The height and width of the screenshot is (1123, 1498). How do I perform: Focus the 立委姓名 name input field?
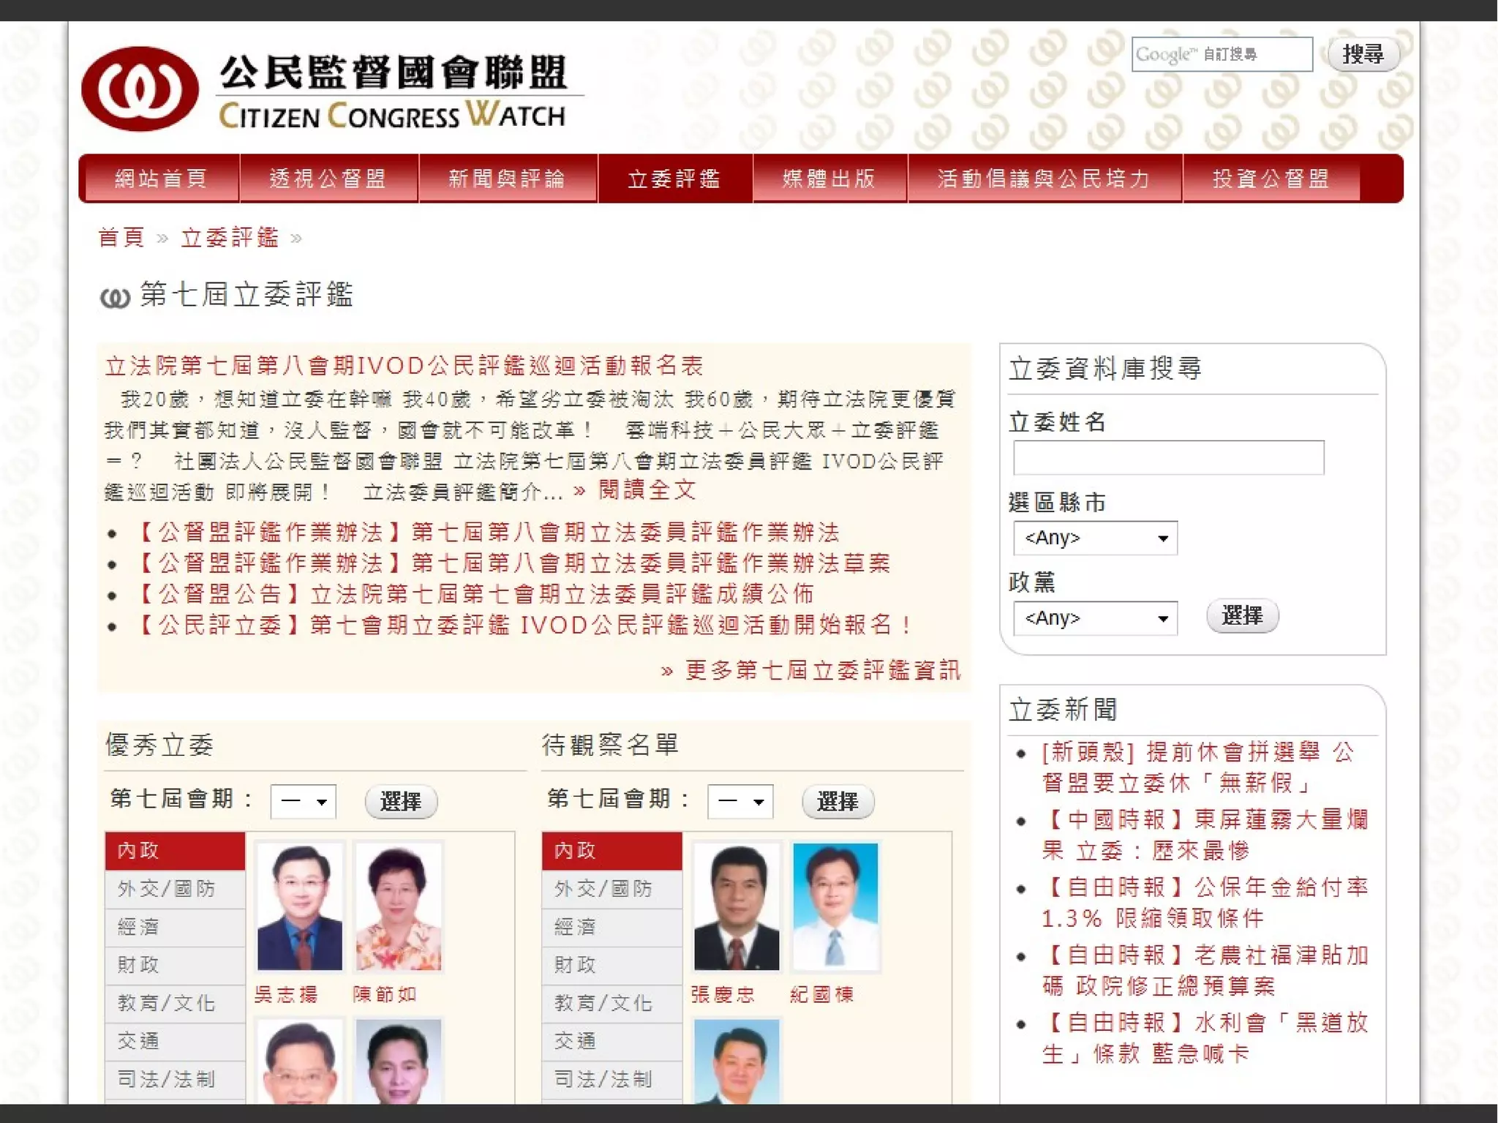pyautogui.click(x=1168, y=458)
